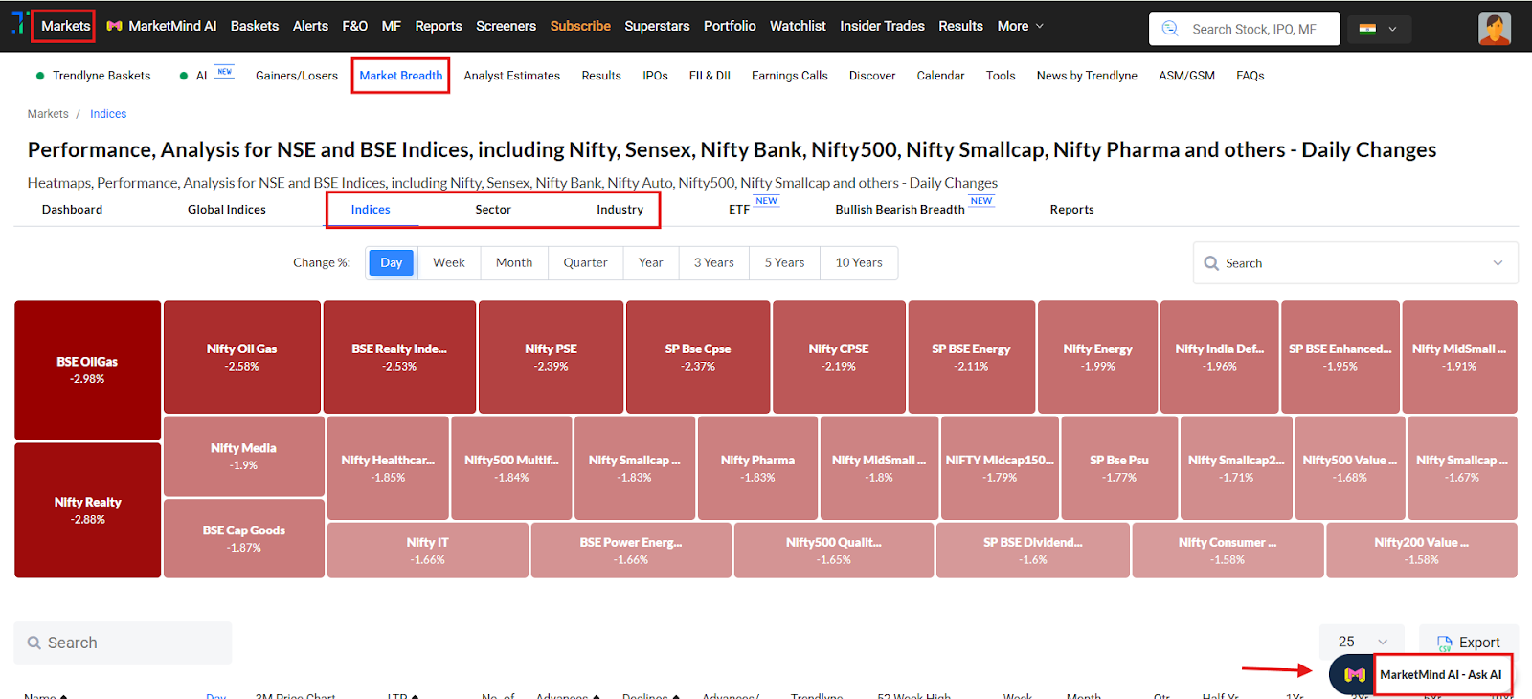1532x699 pixels.
Task: Select the Week change period option
Action: [448, 262]
